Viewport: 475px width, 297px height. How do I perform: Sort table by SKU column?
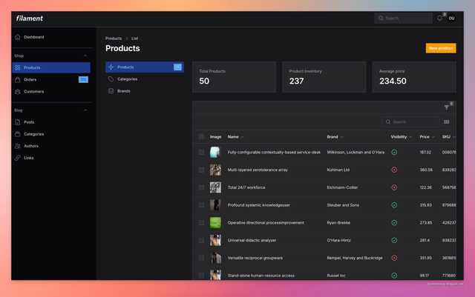point(448,137)
